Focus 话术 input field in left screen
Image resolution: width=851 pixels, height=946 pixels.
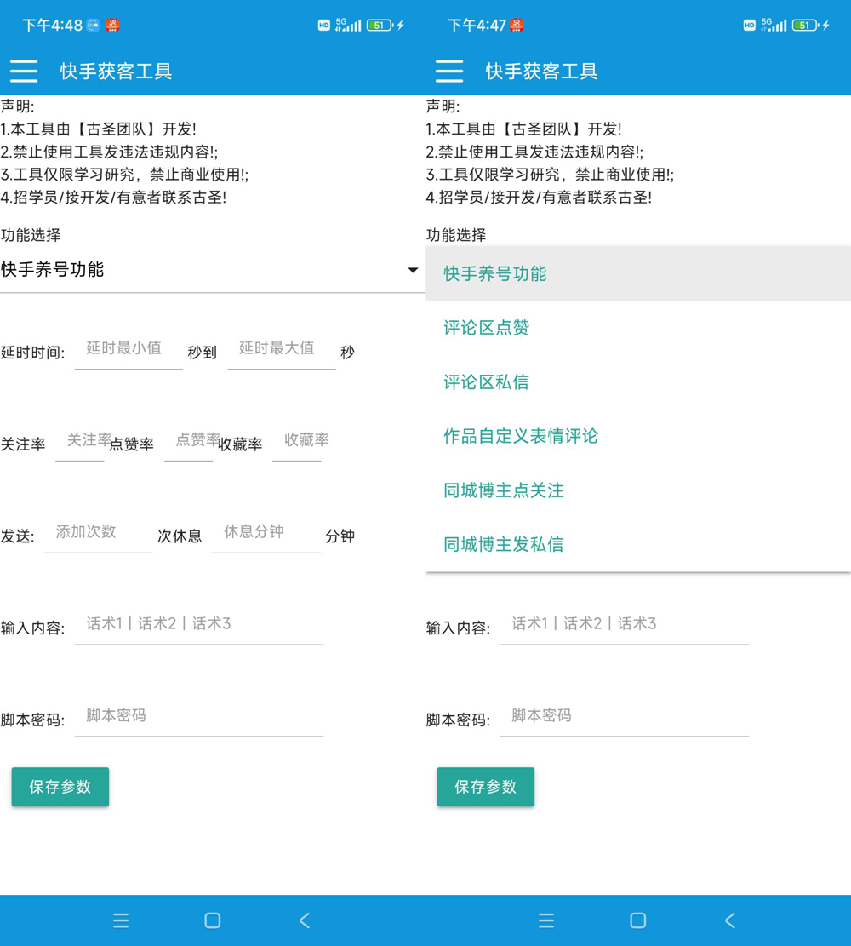coord(199,625)
